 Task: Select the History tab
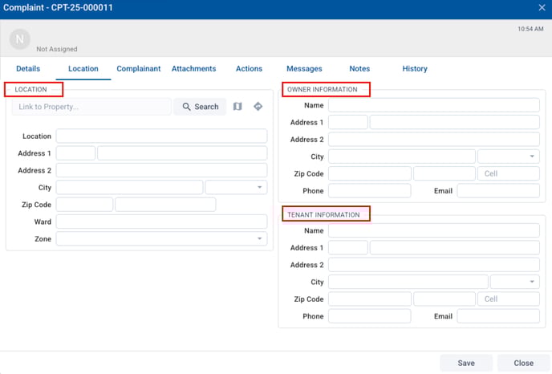(x=415, y=69)
